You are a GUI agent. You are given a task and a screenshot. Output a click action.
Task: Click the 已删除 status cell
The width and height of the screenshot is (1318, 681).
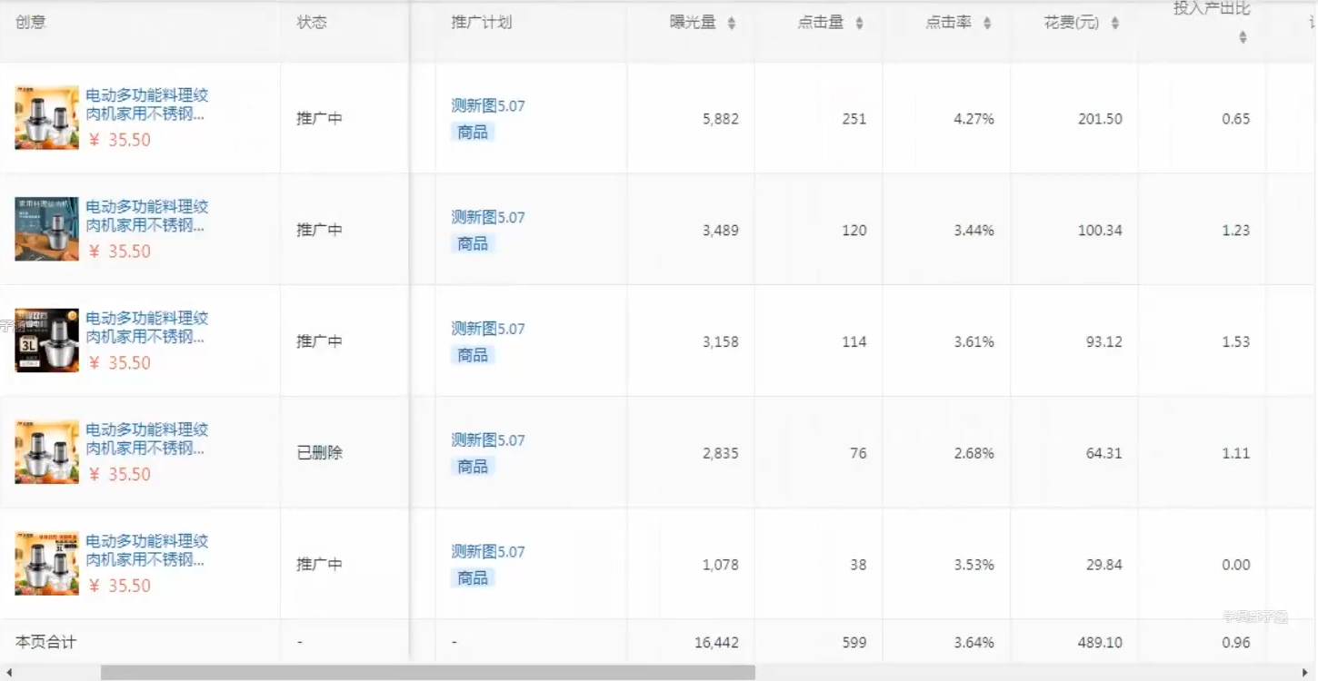click(x=320, y=452)
